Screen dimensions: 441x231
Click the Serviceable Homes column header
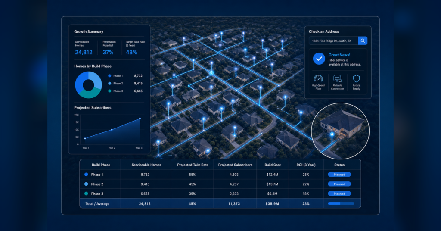(146, 165)
